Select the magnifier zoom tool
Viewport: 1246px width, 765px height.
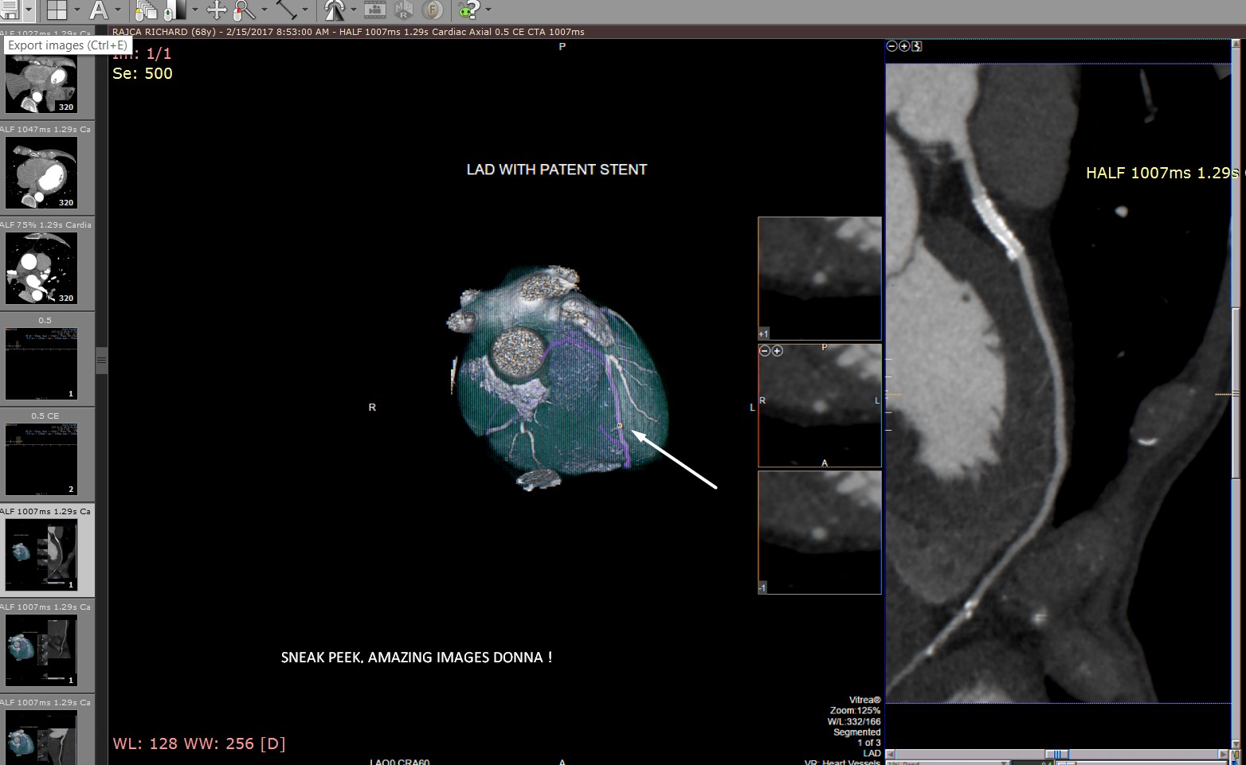(x=245, y=10)
